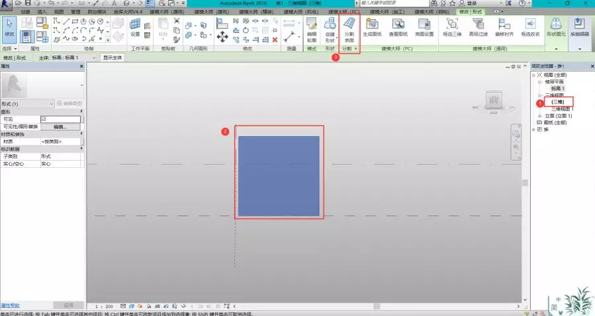The height and width of the screenshot is (316, 595).
Task: Expand the 立面 (立面 1) tree node
Action: point(539,116)
